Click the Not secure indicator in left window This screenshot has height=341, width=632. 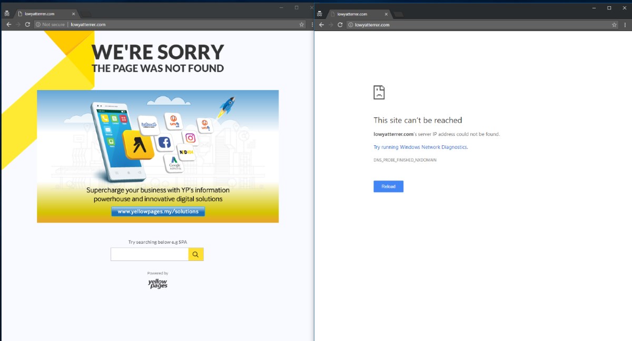(51, 24)
